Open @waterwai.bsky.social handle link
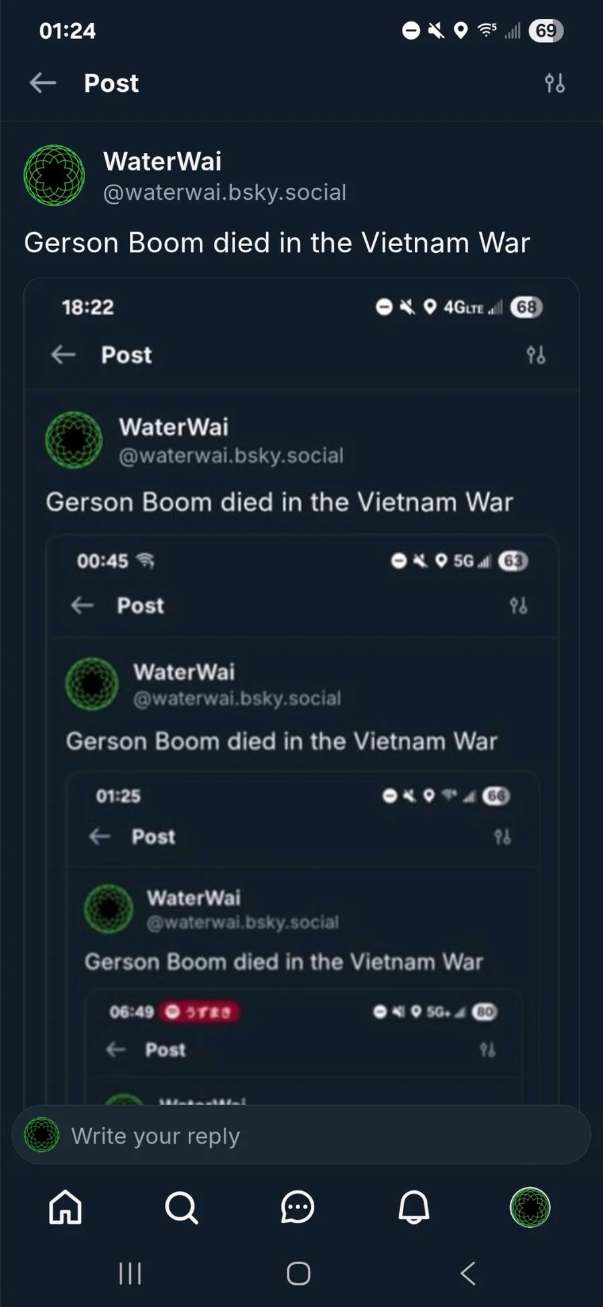 point(224,192)
